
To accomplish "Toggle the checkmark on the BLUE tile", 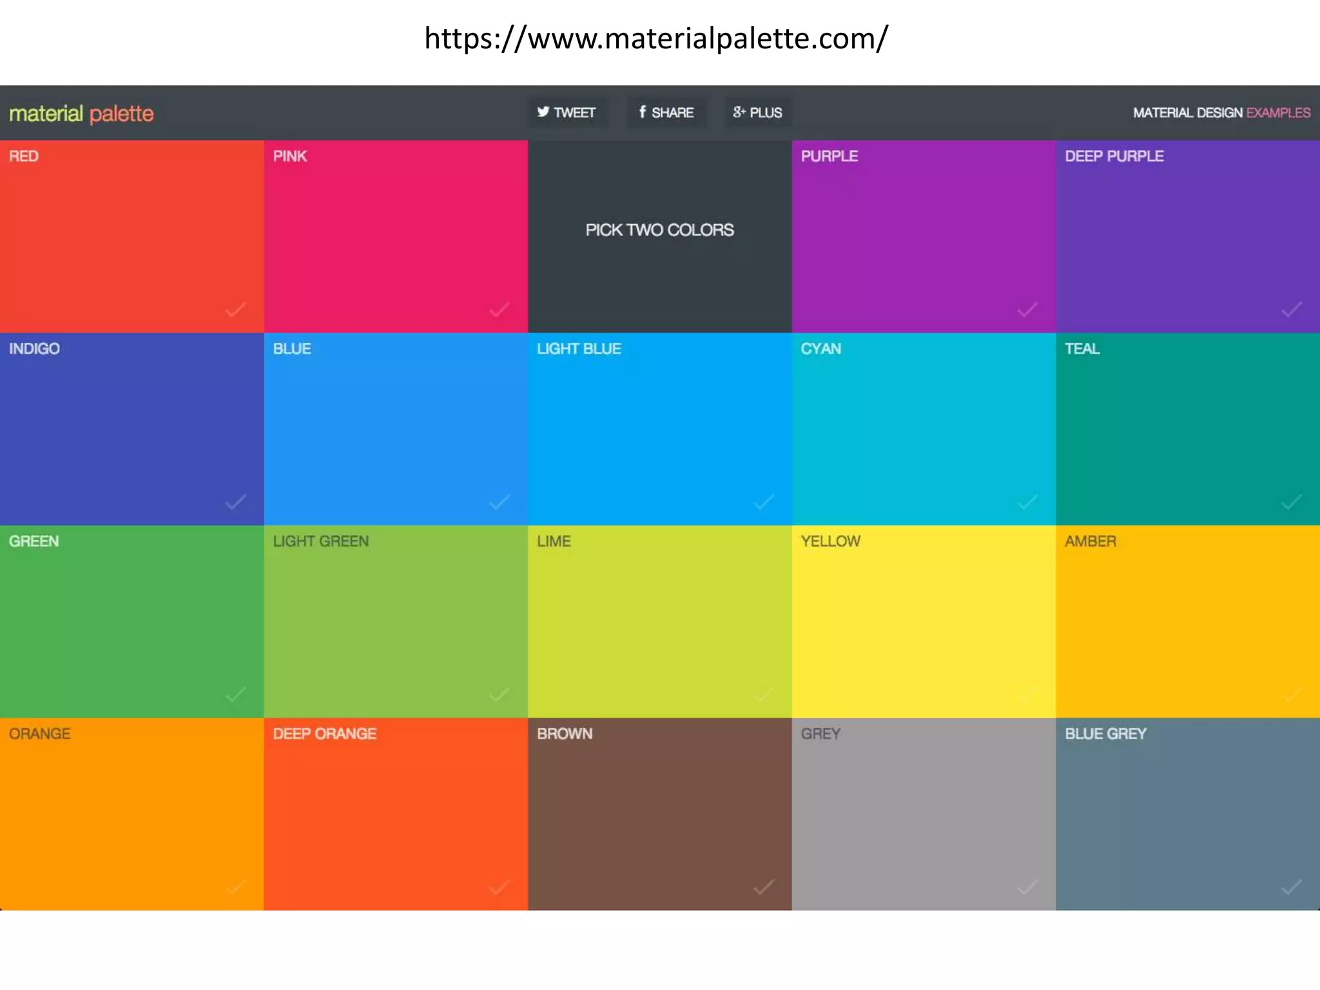I will [x=500, y=501].
